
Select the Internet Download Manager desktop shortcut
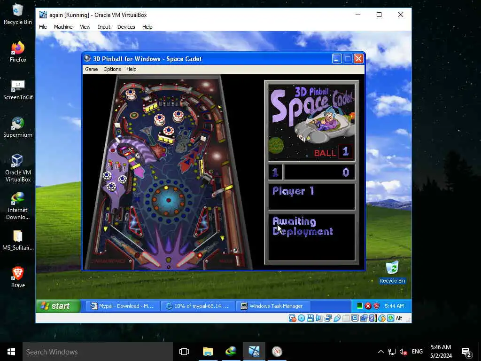coord(18,206)
